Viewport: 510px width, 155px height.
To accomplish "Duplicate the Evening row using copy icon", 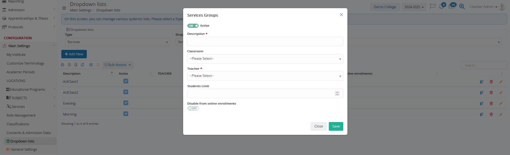I will 481,104.
